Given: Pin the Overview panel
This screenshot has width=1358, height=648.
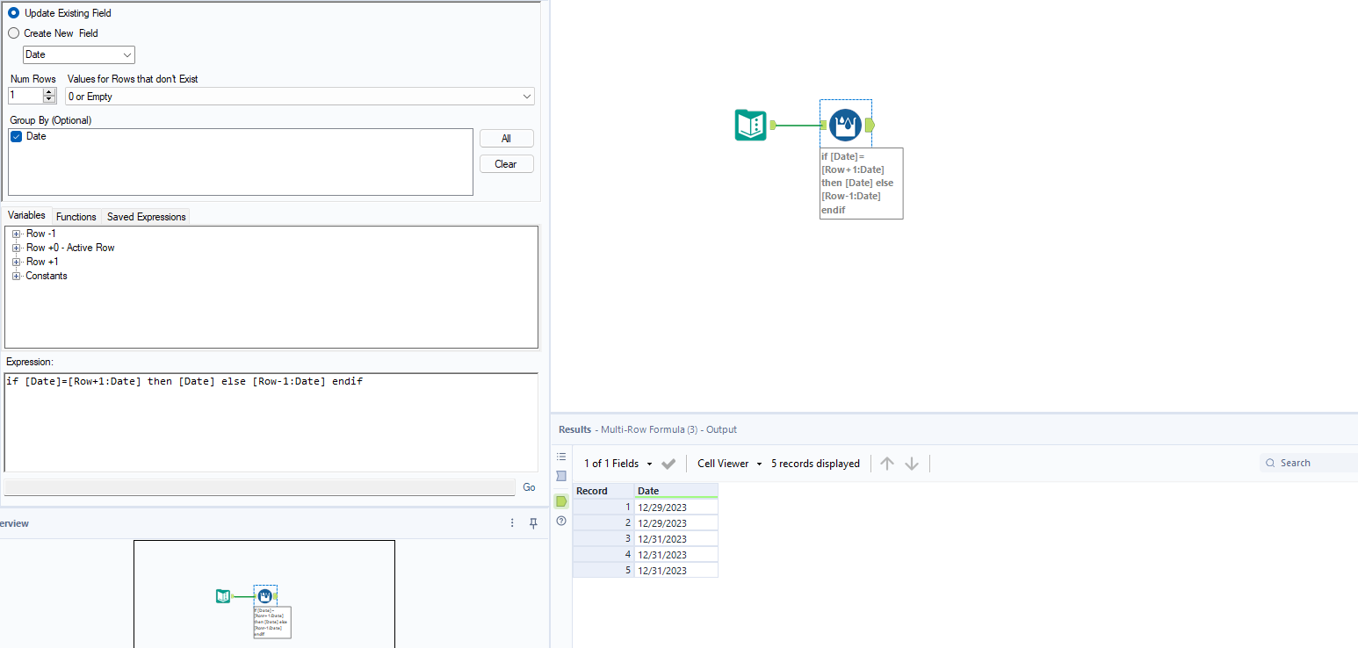Looking at the screenshot, I should click(533, 522).
